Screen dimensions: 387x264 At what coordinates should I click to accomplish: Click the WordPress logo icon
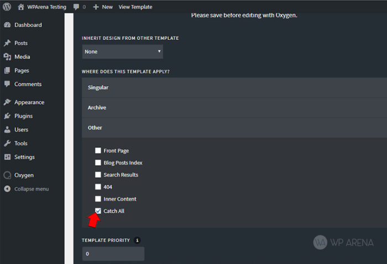7,7
